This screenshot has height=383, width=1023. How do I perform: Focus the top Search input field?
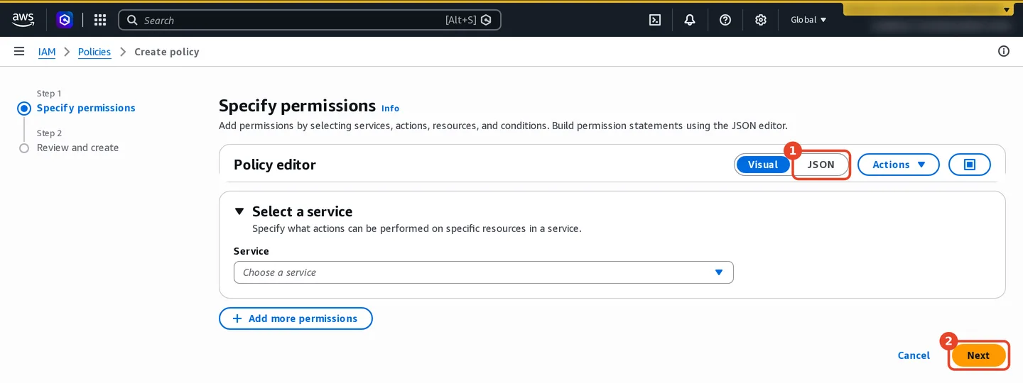pyautogui.click(x=310, y=20)
